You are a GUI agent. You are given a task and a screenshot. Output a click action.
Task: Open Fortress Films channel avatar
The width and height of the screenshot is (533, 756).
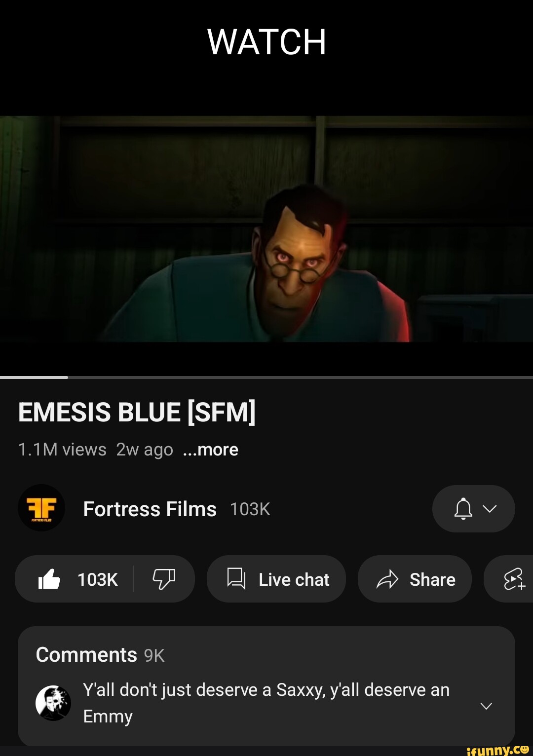(41, 508)
